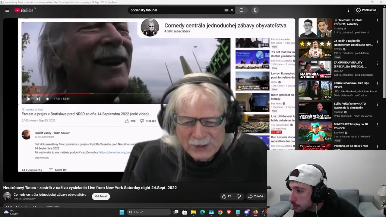The image size is (386, 217).
Task: Start voice search with the microphone
Action: tap(255, 10)
